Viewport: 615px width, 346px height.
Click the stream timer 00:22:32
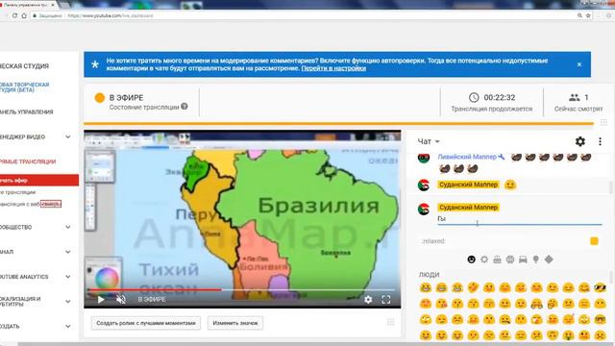pos(500,97)
